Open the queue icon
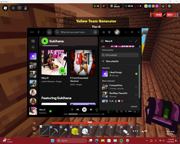 117,111
